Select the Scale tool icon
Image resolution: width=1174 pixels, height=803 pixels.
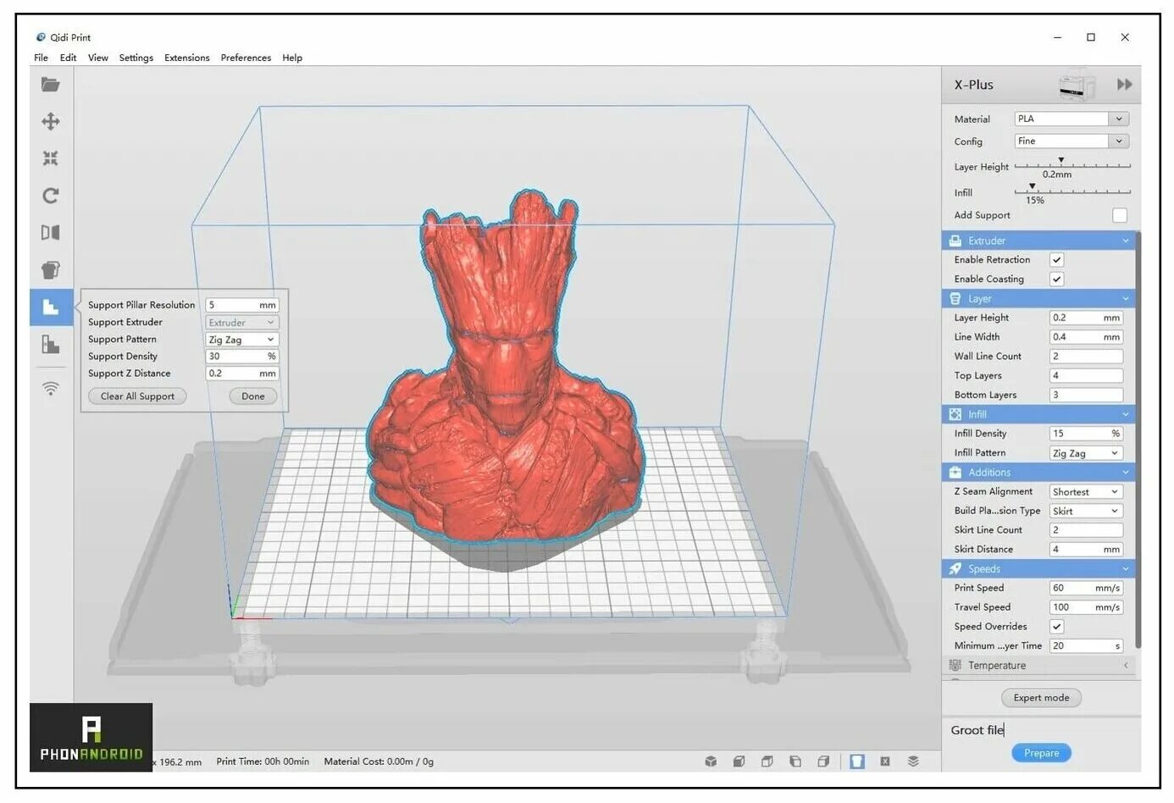click(x=51, y=158)
